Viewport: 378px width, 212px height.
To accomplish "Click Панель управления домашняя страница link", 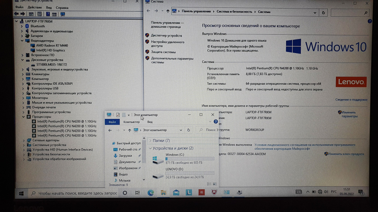I will (x=167, y=24).
